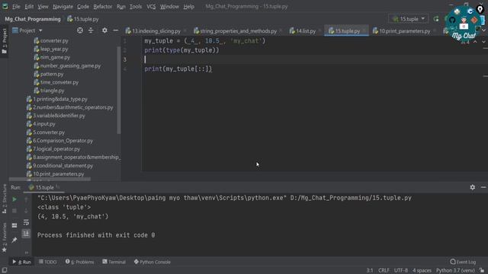Open the Run tool window button

[x=22, y=262]
